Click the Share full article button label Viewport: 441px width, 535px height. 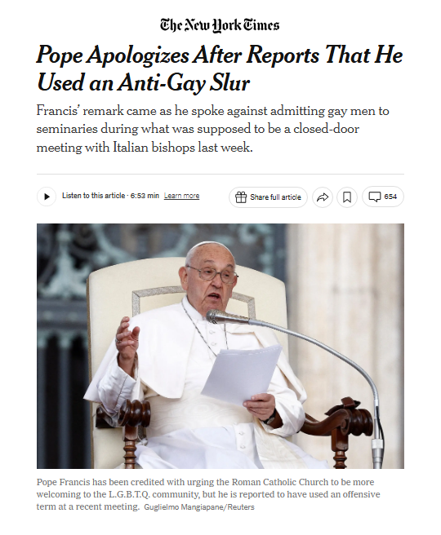275,197
